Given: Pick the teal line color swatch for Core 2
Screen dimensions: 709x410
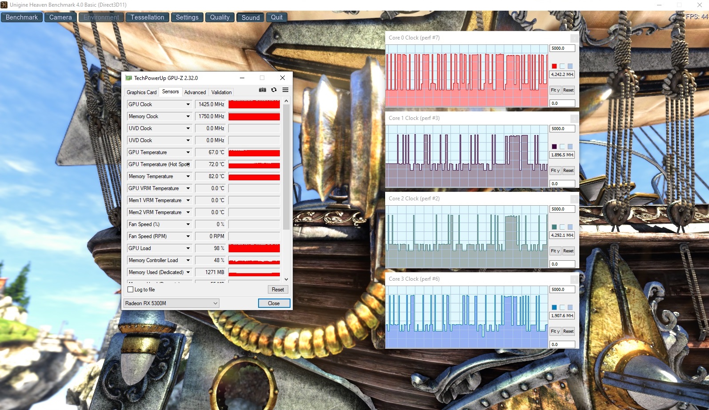Looking at the screenshot, I should [554, 227].
